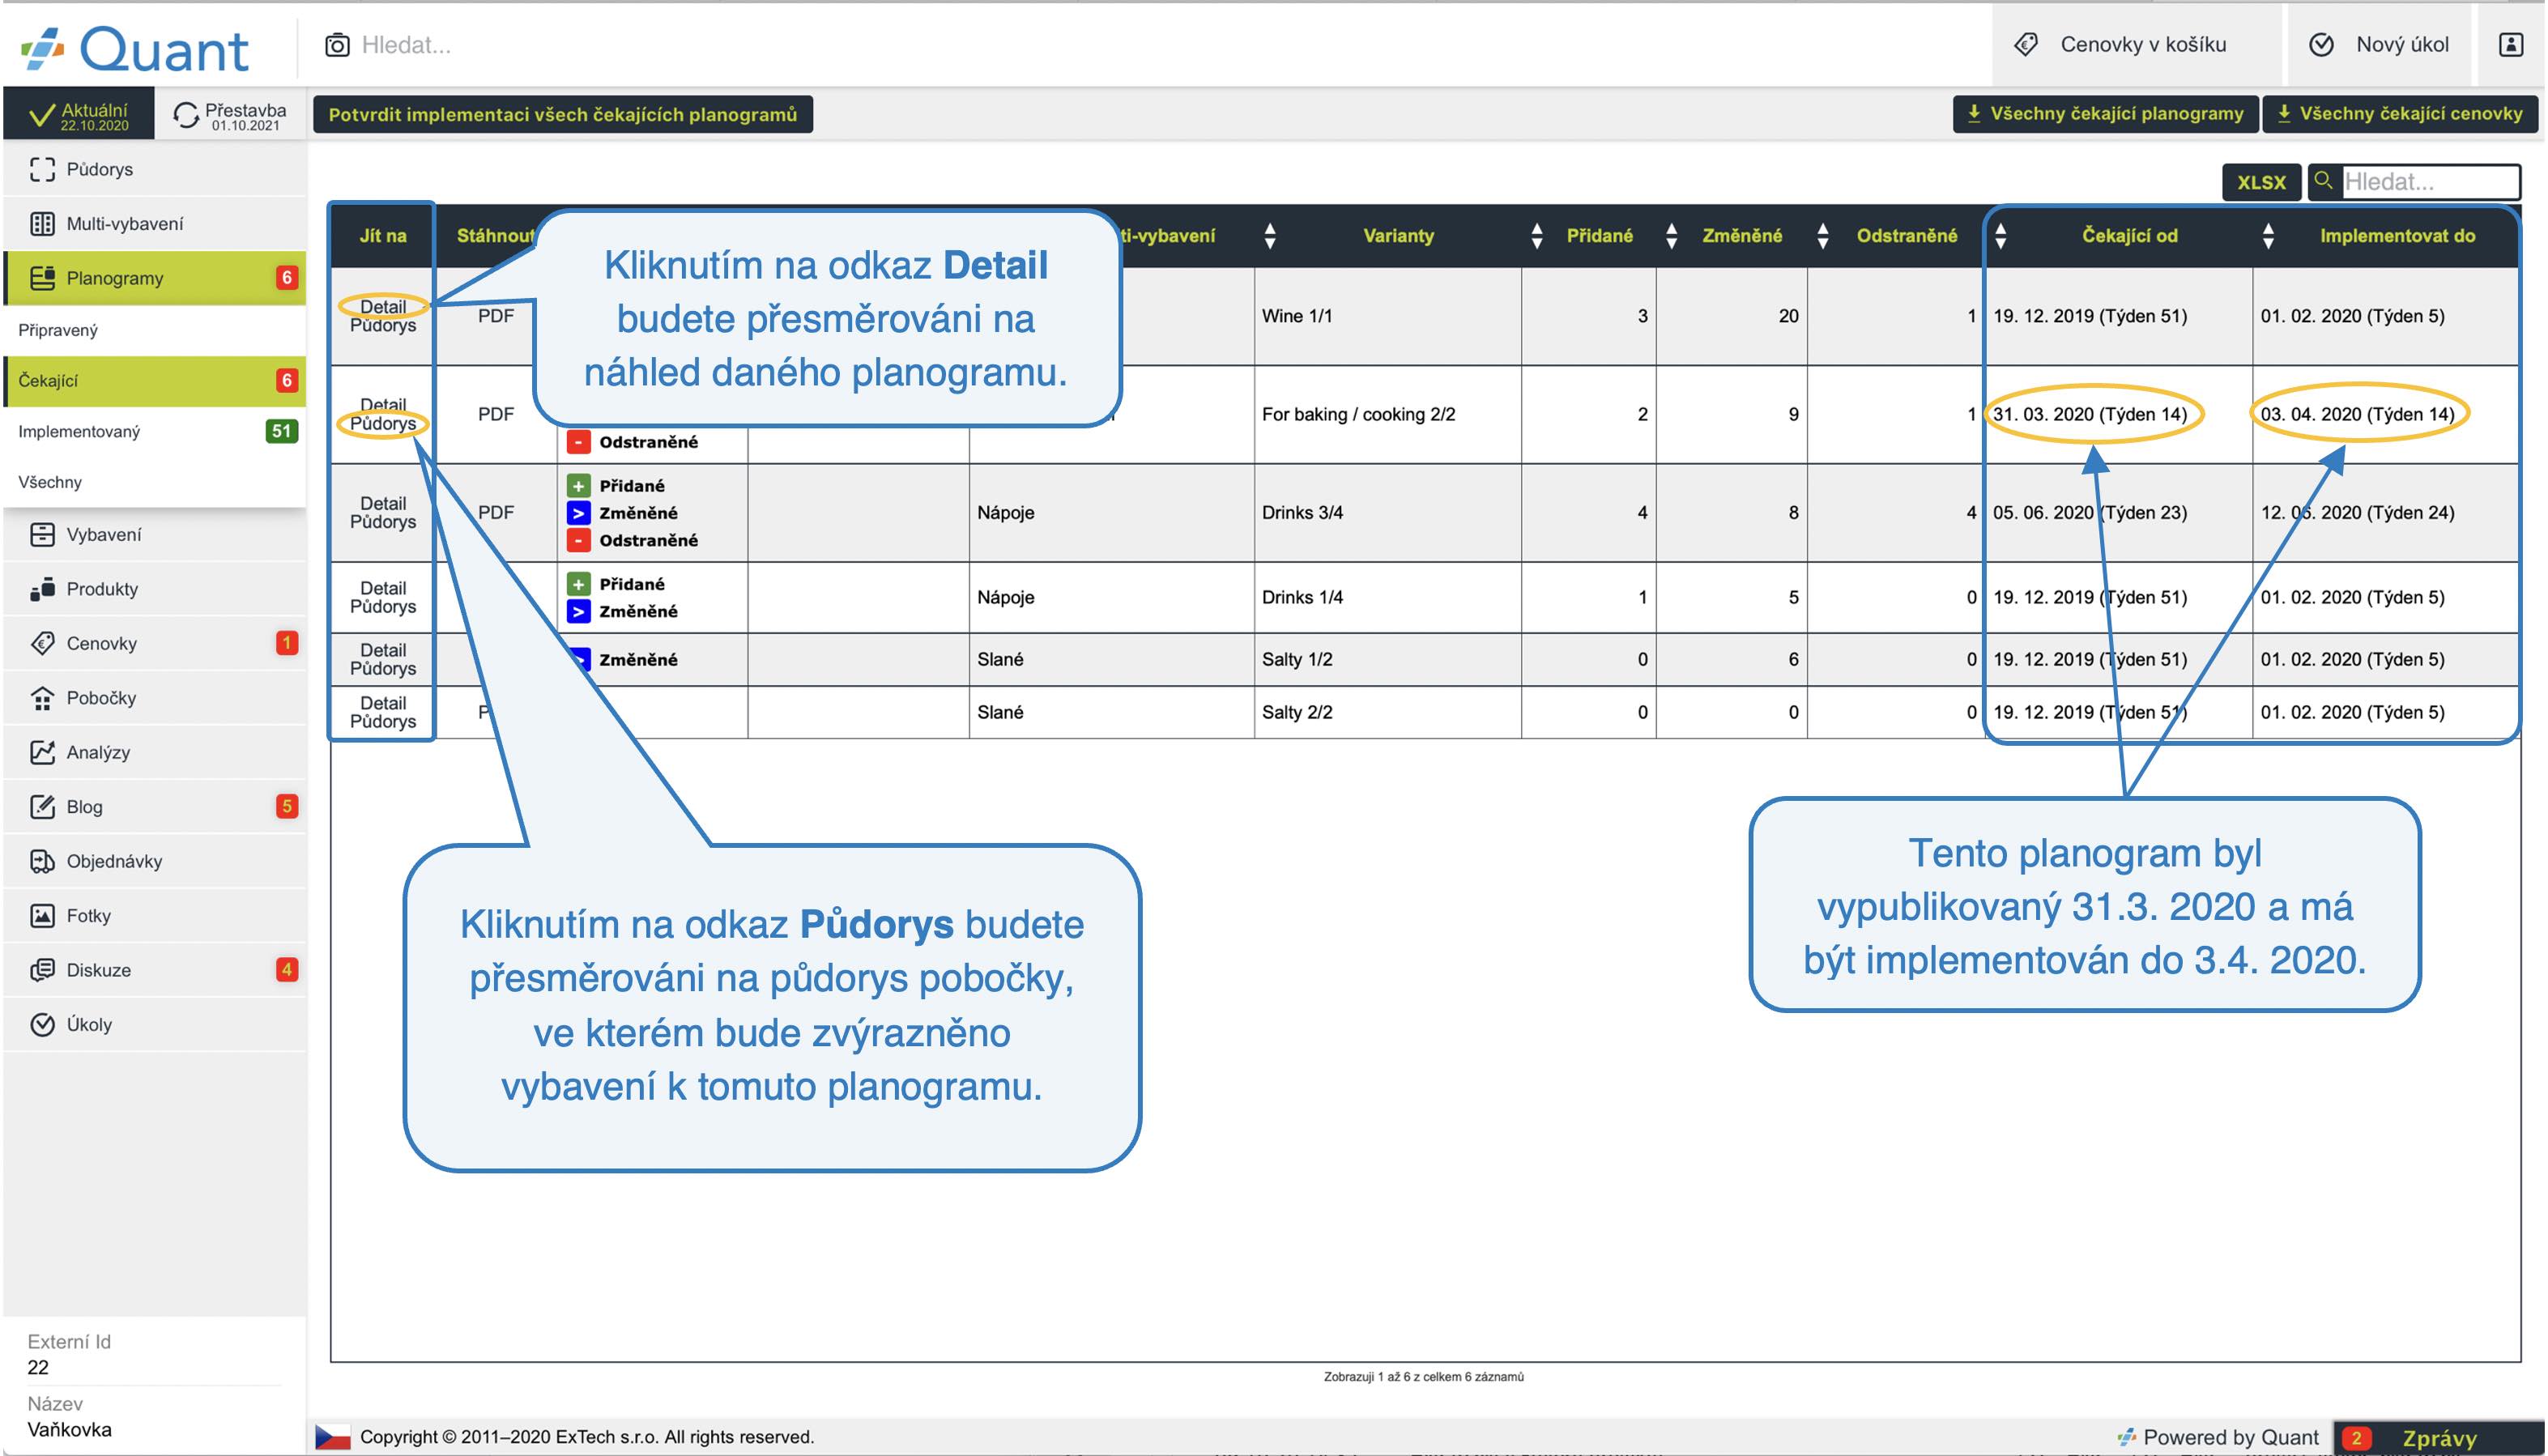Viewport: 2548px width, 1456px height.
Task: Open the Úkoly sidebar item
Action: [x=89, y=1024]
